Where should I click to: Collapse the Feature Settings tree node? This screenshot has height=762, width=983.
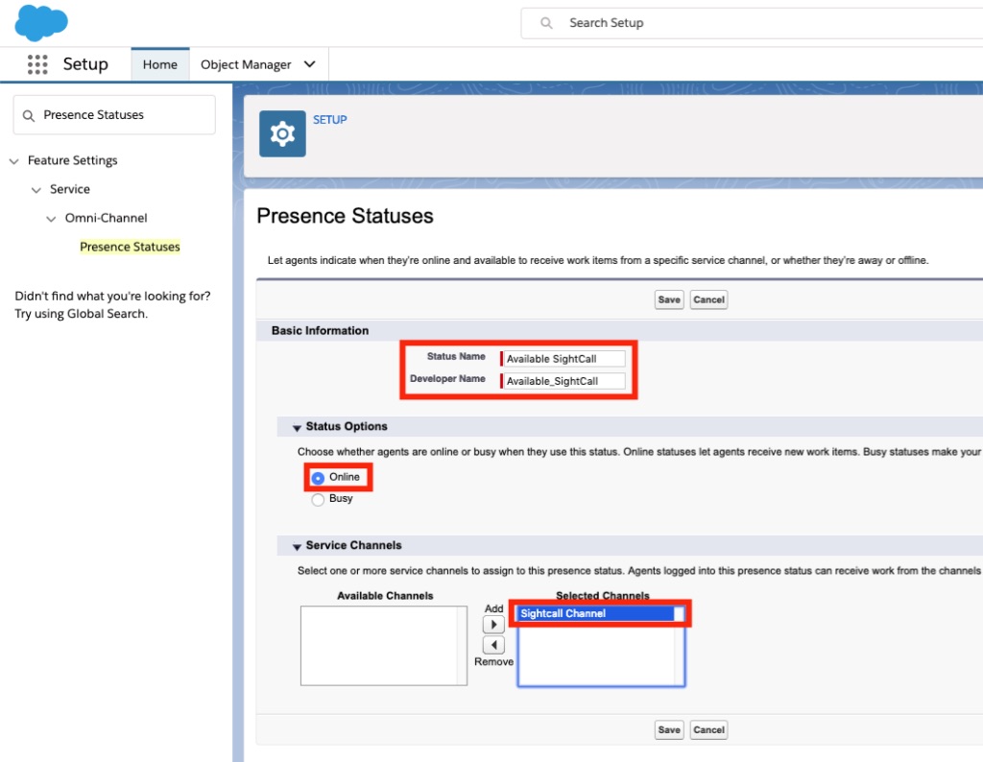pos(13,161)
